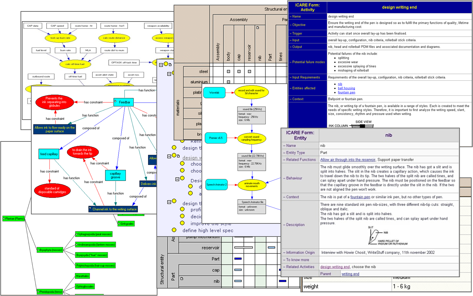Open the design writing end link in Related Activities

pyautogui.click(x=335, y=267)
